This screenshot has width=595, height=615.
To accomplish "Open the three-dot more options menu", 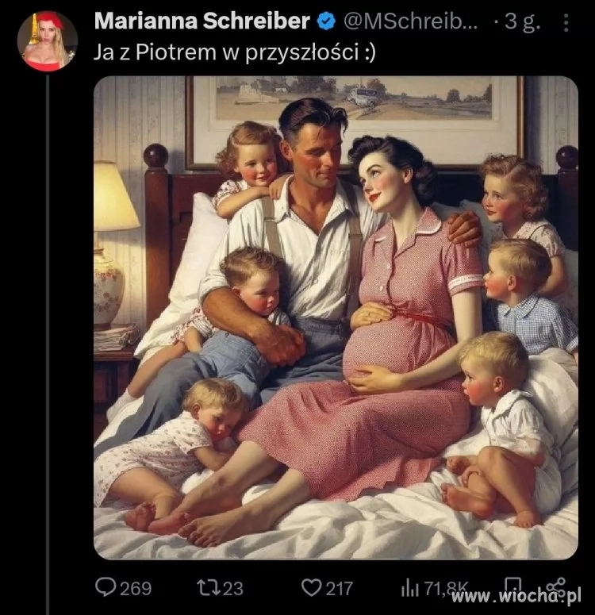I will (x=565, y=22).
